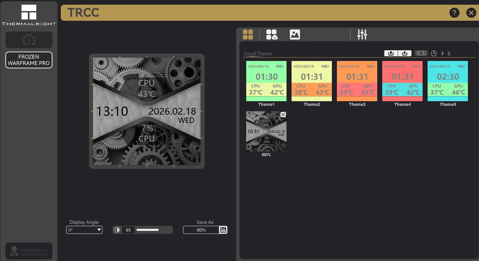
Task: Click the 13:10 time in preview
Action: tap(112, 111)
